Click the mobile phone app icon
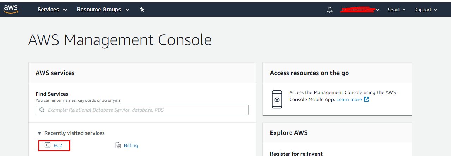 point(277,99)
